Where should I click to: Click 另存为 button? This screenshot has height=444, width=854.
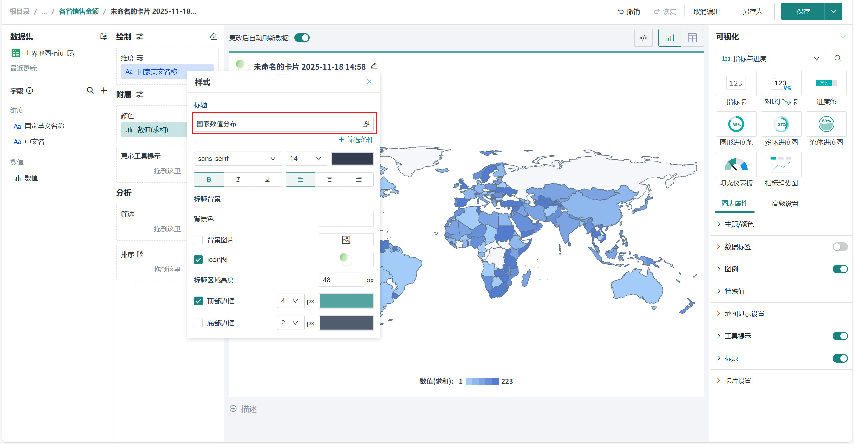pos(752,12)
